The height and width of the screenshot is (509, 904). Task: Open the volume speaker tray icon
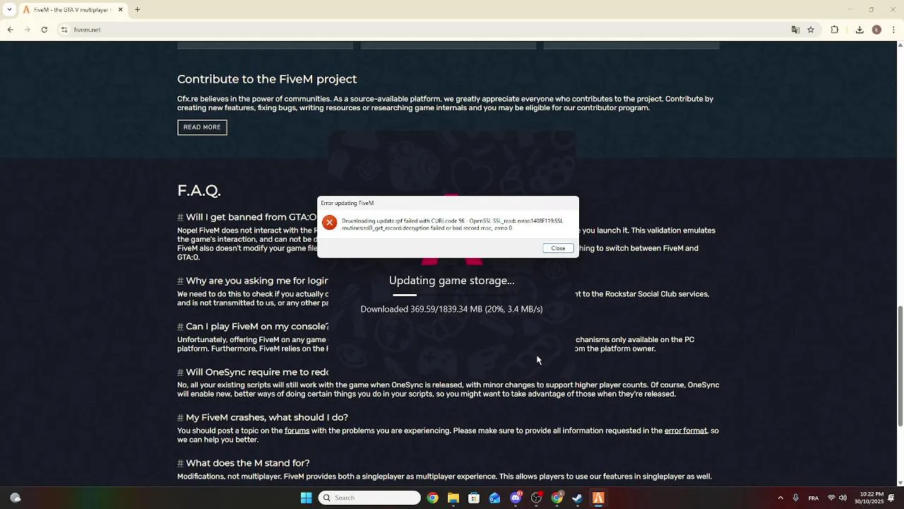843,498
